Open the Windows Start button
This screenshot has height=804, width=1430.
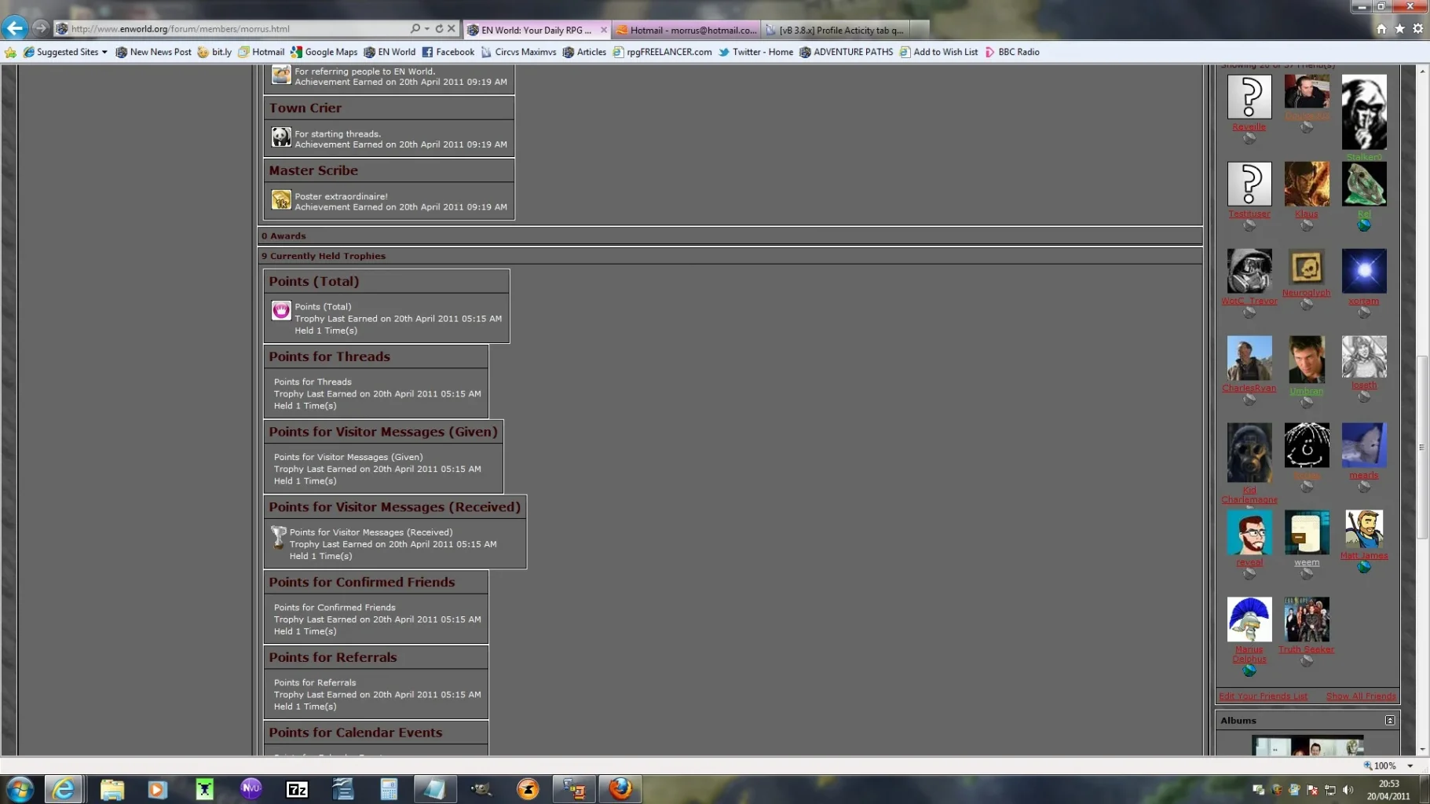(x=20, y=789)
